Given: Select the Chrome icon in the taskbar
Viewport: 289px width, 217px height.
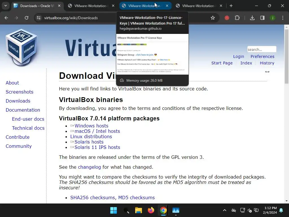Looking at the screenshot, I should 163,210.
